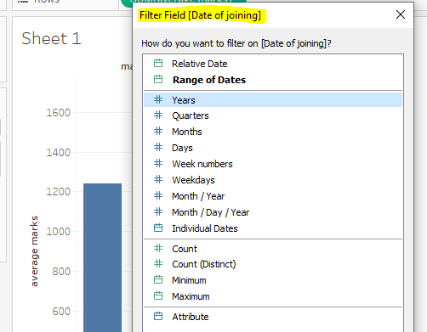Click hash icon beside Week numbers
This screenshot has width=427, height=332.
click(158, 163)
